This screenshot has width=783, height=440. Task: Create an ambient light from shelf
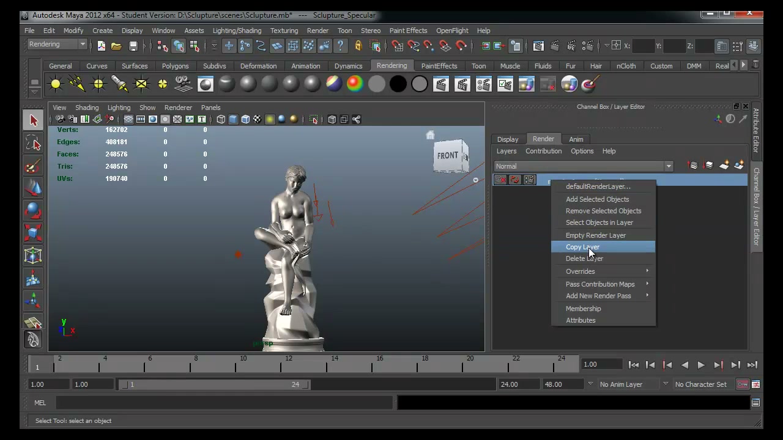[x=56, y=84]
